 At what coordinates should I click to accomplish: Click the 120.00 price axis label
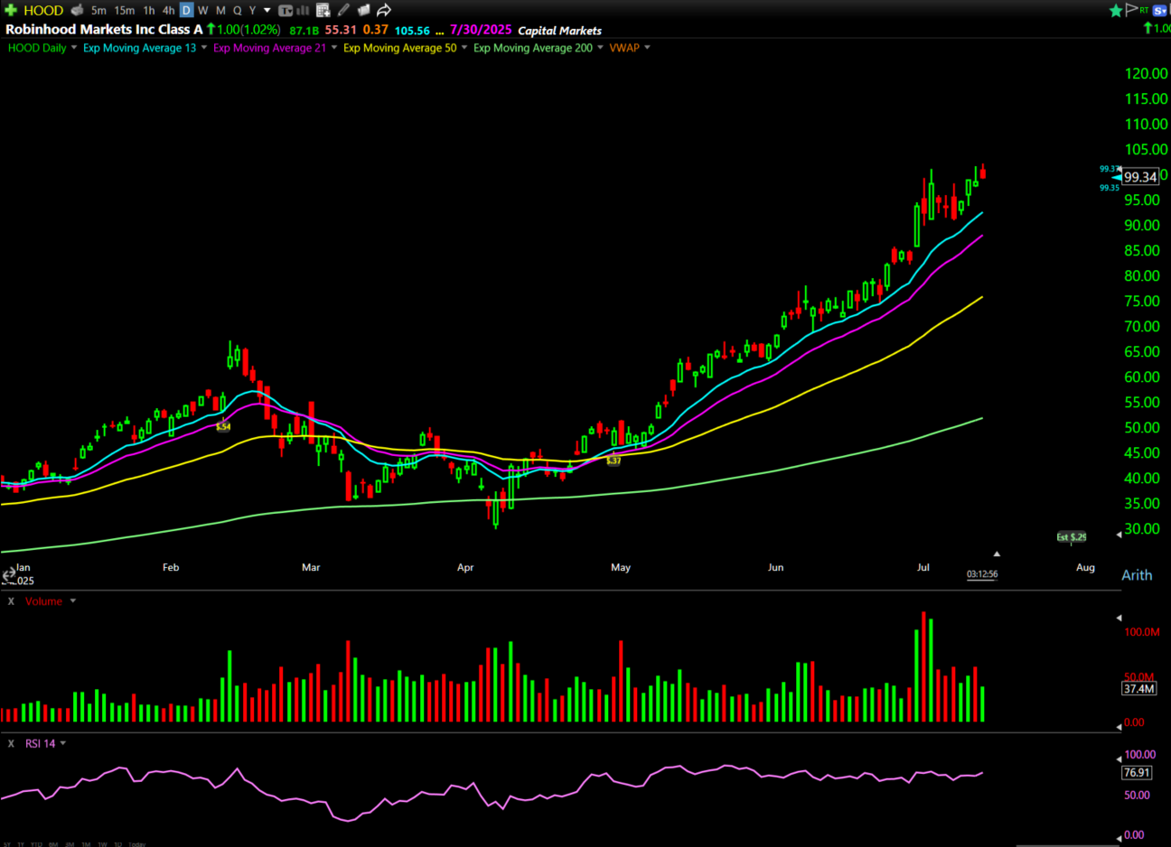pyautogui.click(x=1146, y=74)
